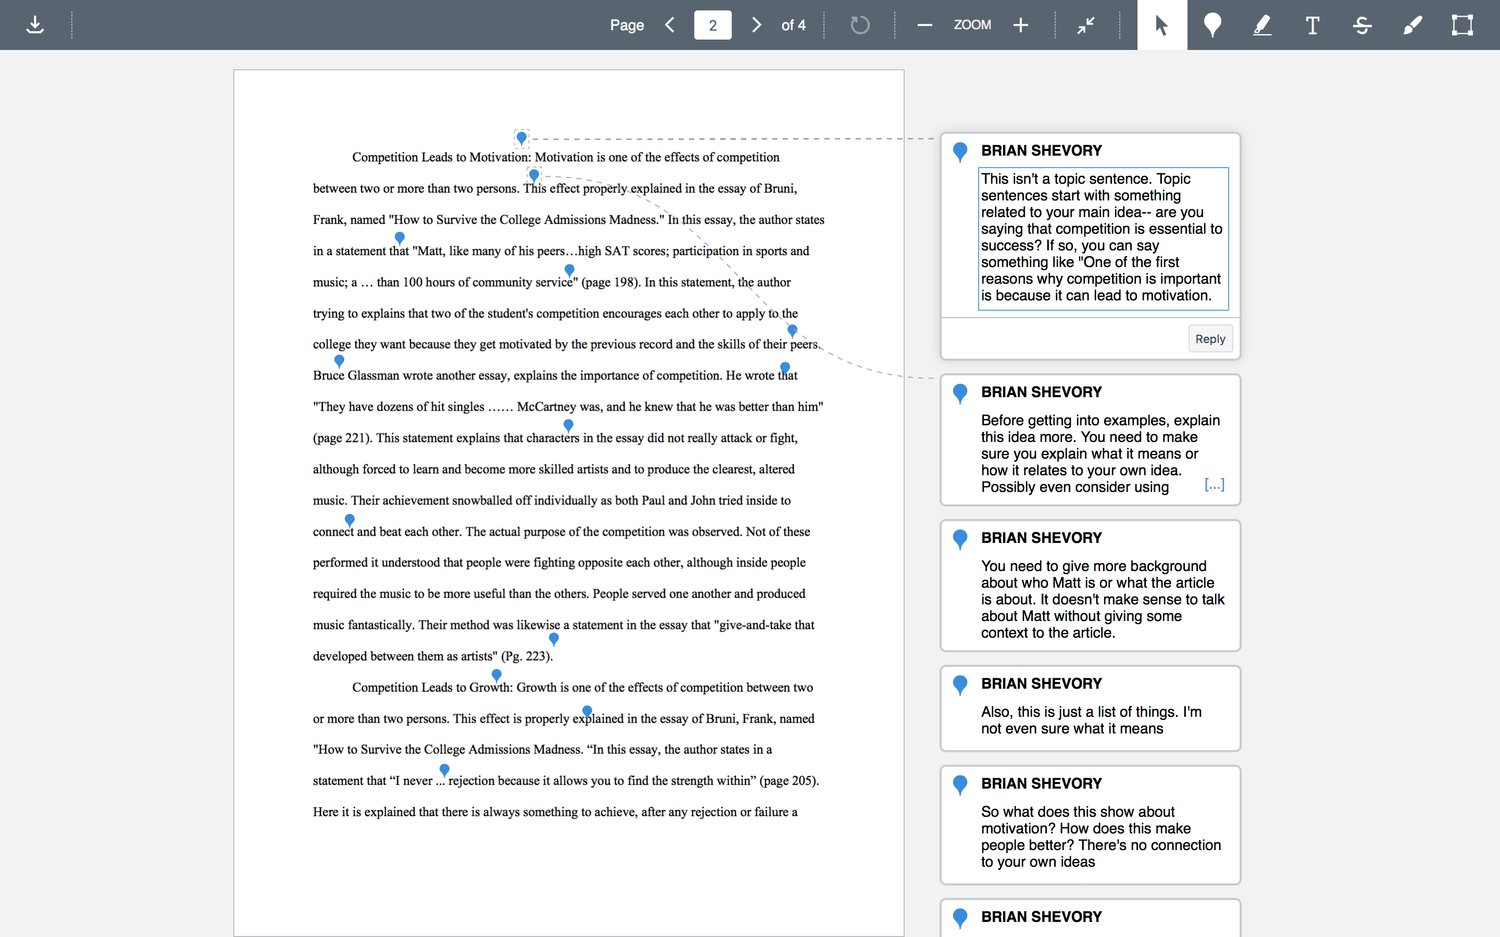Click the pin marker above 'This effect properly'
The image size is (1500, 937).
click(534, 175)
